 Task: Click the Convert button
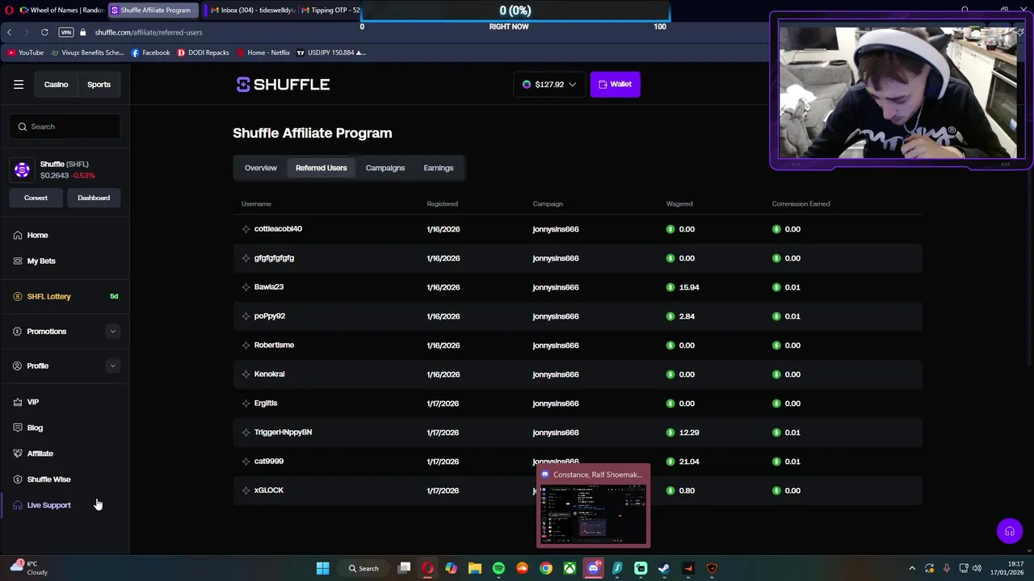pos(36,198)
